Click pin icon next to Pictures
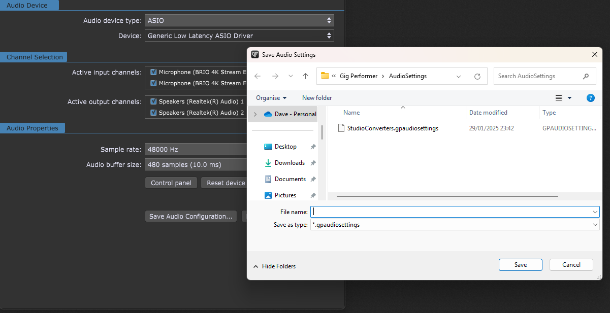 click(313, 195)
